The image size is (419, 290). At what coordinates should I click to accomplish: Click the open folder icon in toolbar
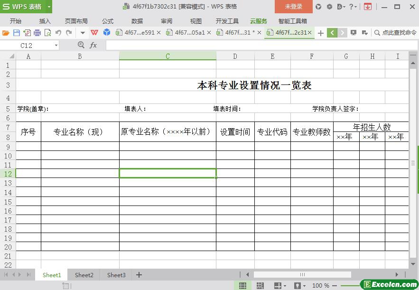(6, 33)
